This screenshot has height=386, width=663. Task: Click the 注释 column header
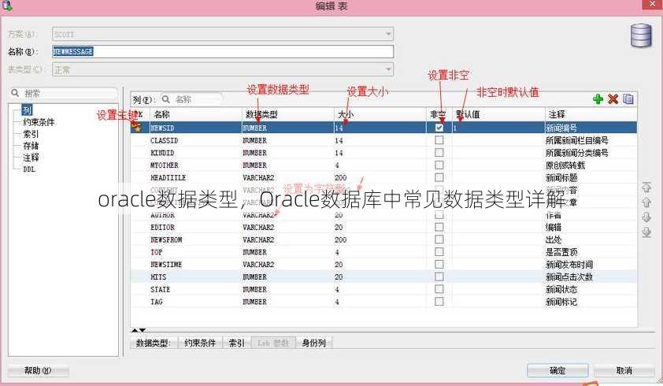coord(591,114)
